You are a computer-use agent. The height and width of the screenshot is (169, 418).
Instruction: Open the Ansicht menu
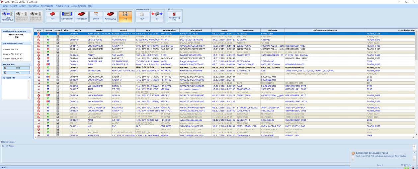(x=14, y=6)
